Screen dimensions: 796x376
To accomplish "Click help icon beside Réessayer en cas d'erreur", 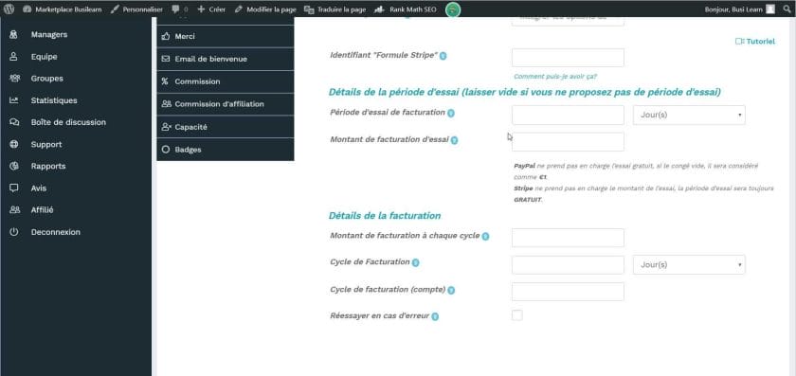I will click(x=435, y=316).
